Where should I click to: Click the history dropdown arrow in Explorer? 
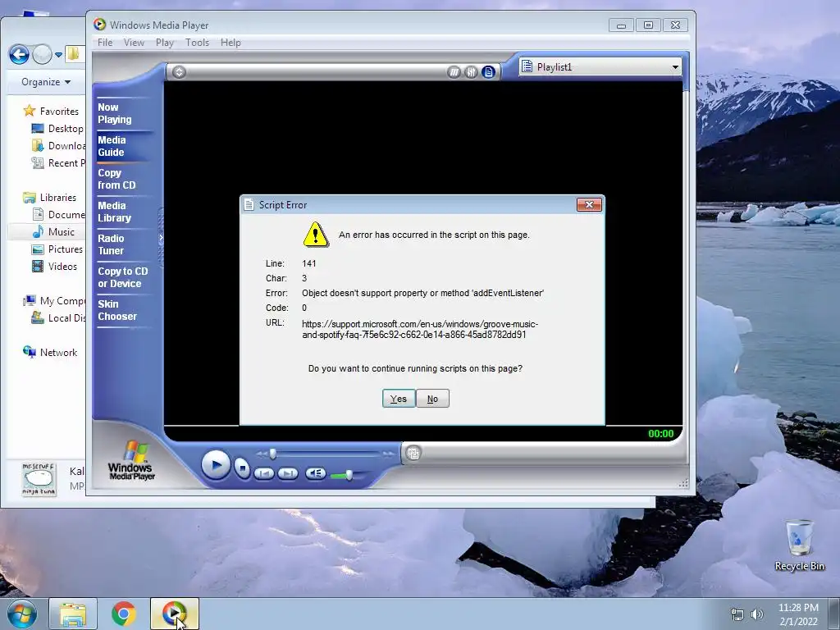tap(58, 55)
